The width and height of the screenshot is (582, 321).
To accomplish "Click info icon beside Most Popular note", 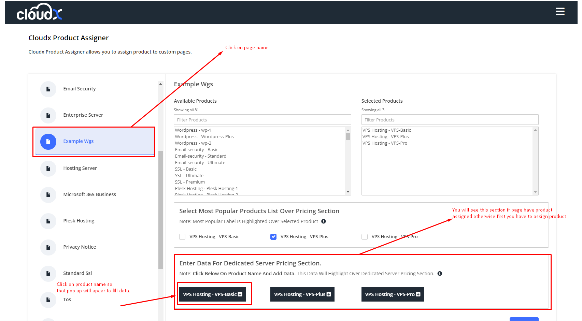I will pos(324,221).
